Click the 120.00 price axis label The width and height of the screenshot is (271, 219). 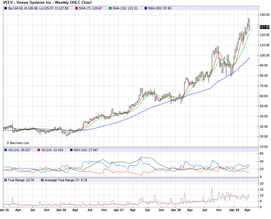265,35
